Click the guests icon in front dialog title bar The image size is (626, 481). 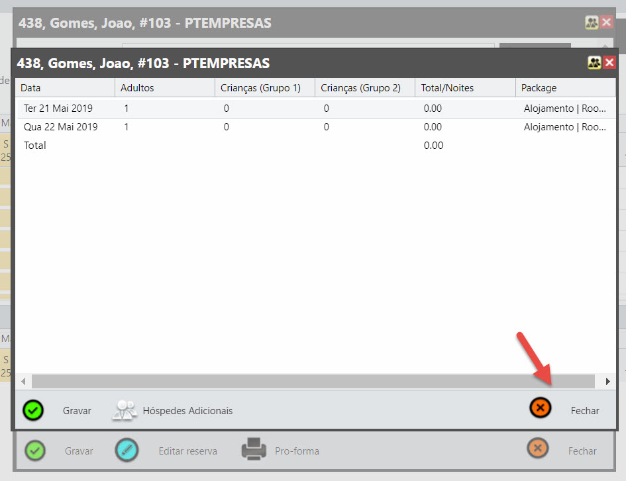tap(594, 63)
